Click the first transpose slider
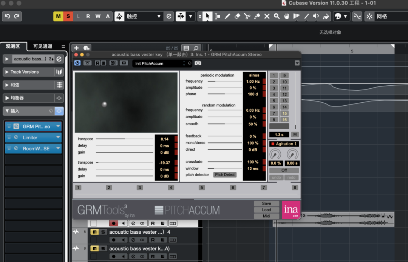This screenshot has height=262, width=408. (125, 139)
